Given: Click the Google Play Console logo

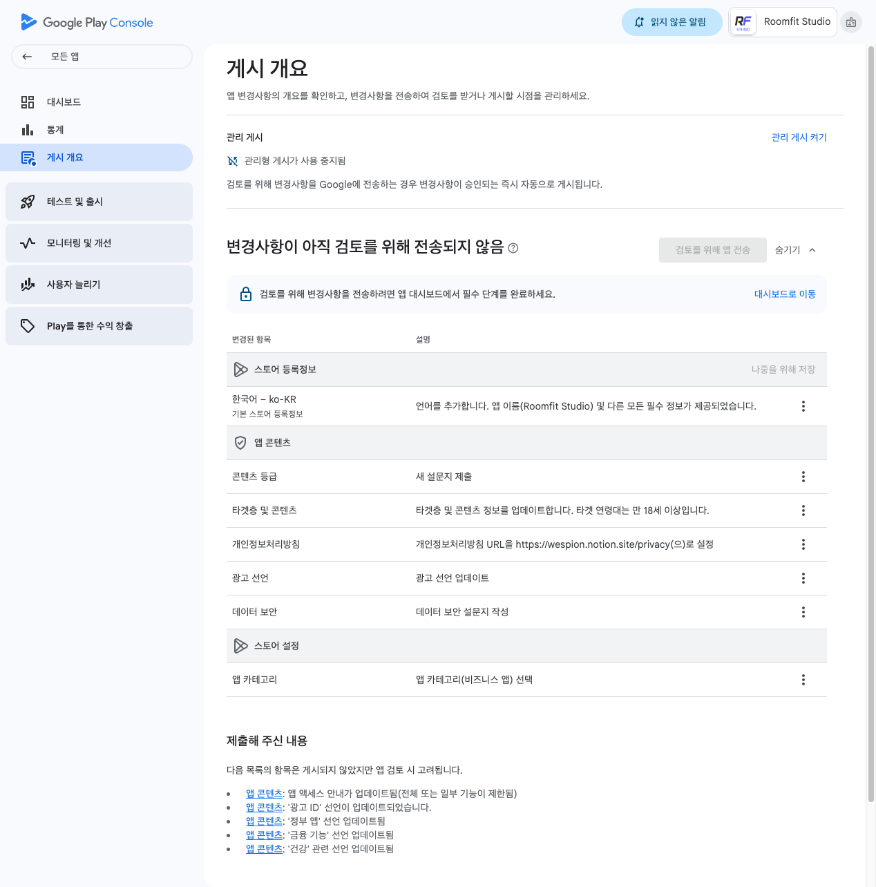Looking at the screenshot, I should coord(87,22).
